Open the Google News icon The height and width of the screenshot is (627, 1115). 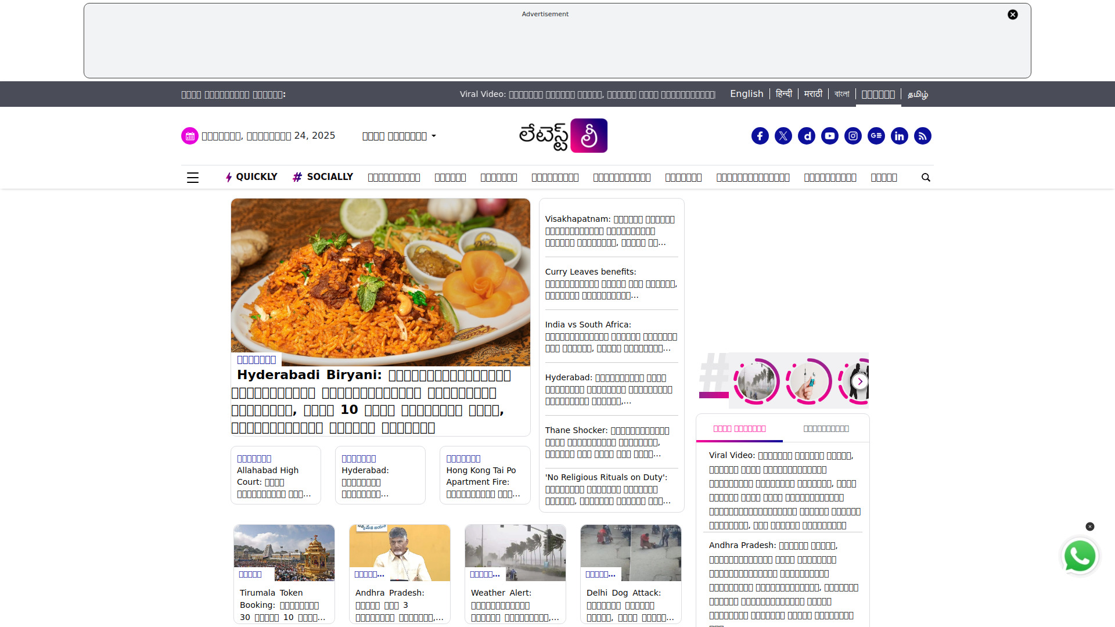[x=876, y=135]
